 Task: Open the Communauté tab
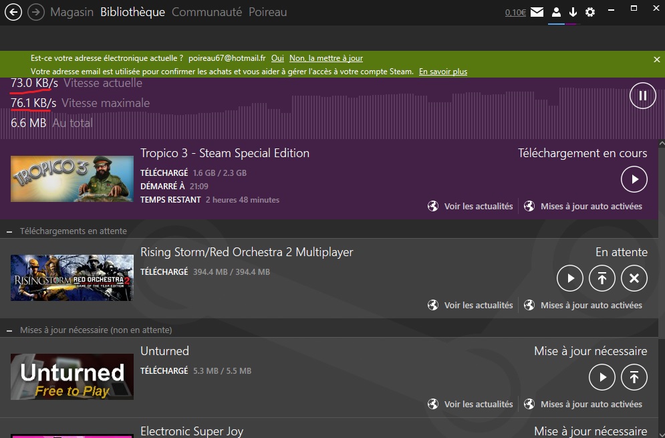pyautogui.click(x=207, y=12)
